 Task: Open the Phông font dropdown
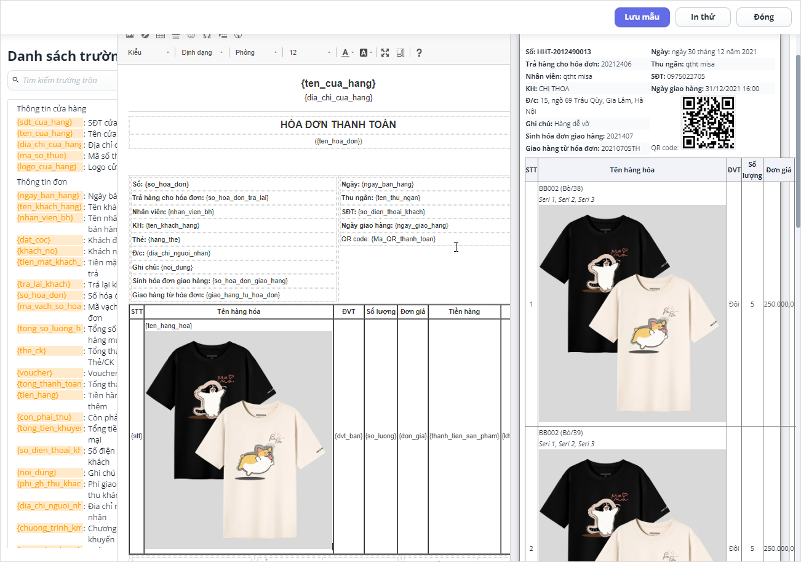pos(256,53)
